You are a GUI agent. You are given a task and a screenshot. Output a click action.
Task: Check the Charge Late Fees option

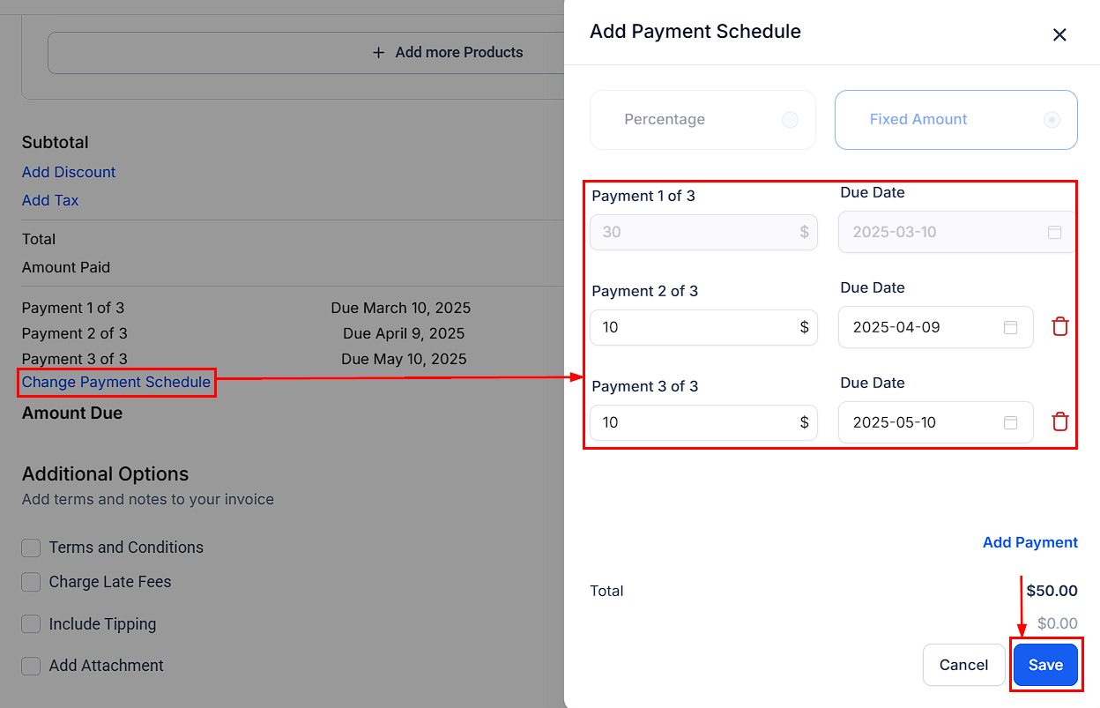[32, 583]
